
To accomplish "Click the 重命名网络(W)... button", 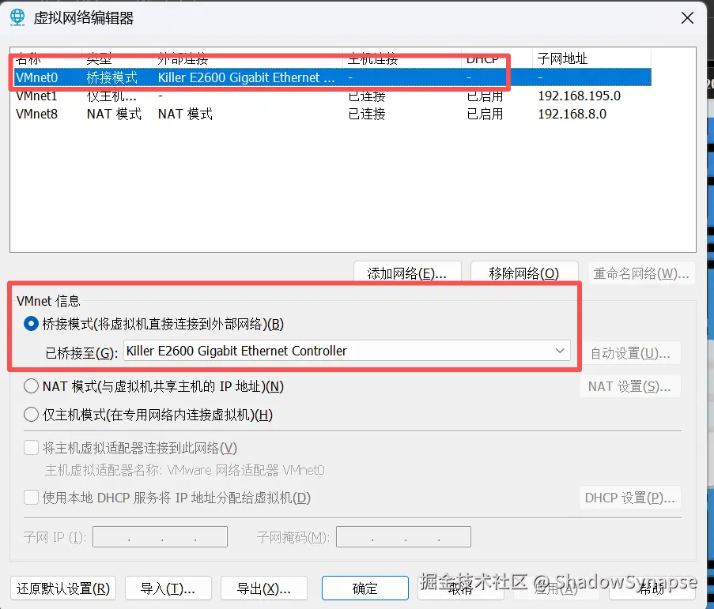I will pyautogui.click(x=641, y=273).
